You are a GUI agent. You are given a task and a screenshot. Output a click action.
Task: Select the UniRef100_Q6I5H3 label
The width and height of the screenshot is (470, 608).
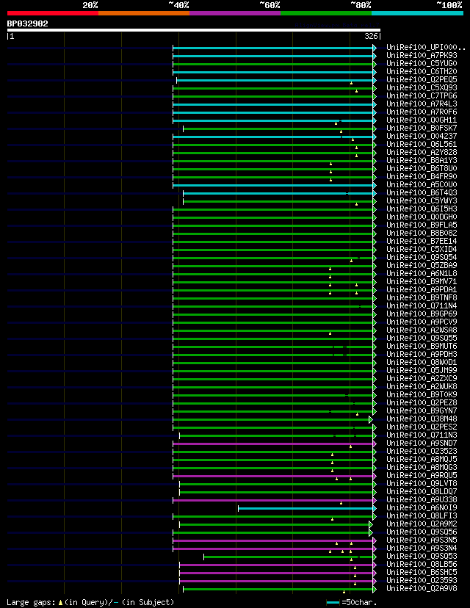(422, 209)
